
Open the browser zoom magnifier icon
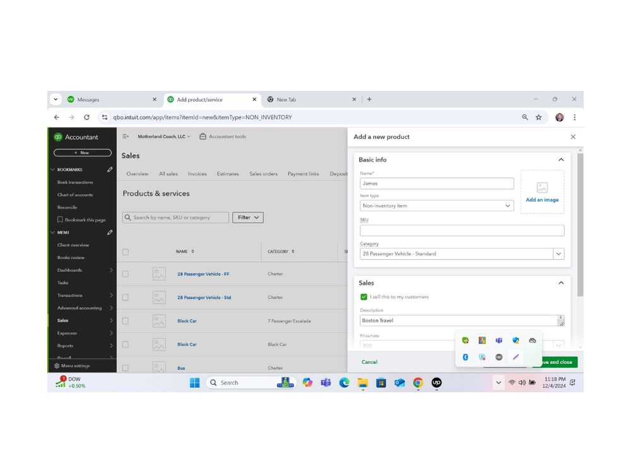525,117
